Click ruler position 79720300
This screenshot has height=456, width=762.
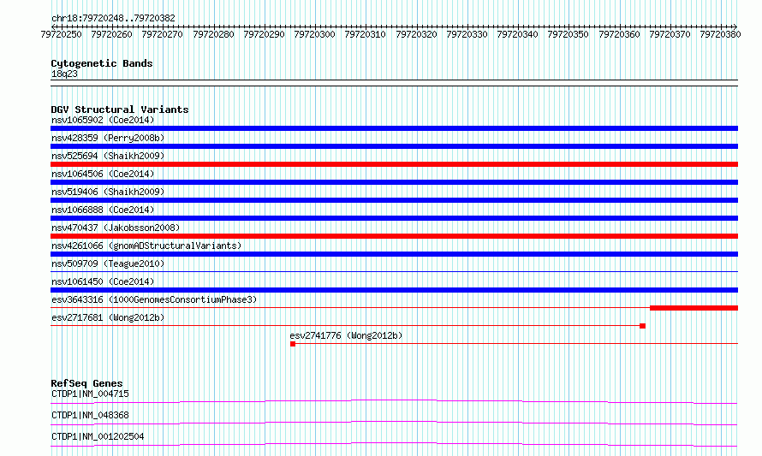pos(314,34)
